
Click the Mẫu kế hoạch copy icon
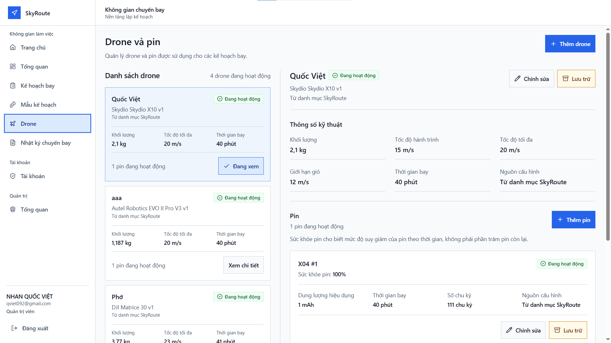tap(13, 104)
